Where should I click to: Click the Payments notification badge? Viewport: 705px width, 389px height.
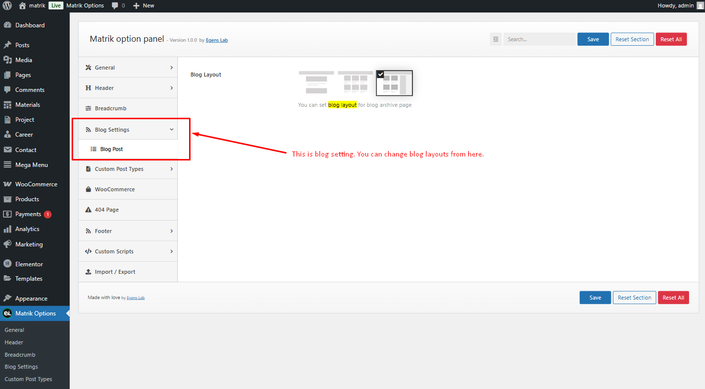pyautogui.click(x=47, y=215)
